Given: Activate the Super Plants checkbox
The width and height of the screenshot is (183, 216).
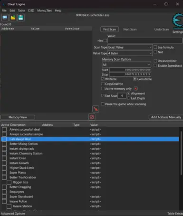Looking at the screenshot, I should pos(4,173).
